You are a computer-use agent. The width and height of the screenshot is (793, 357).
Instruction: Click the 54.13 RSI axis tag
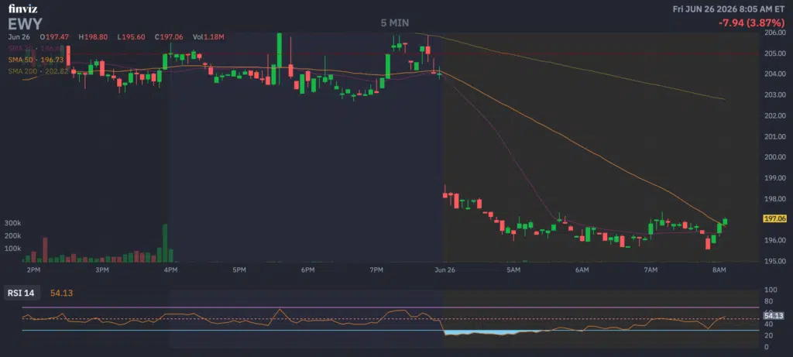[x=774, y=315]
